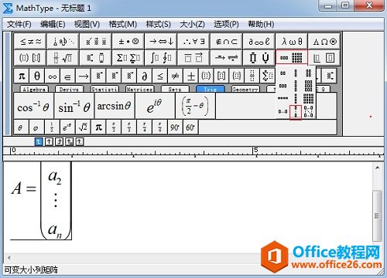The width and height of the screenshot is (387, 278).
Task: Insert the sin⁻¹θ expression
Action: click(74, 106)
